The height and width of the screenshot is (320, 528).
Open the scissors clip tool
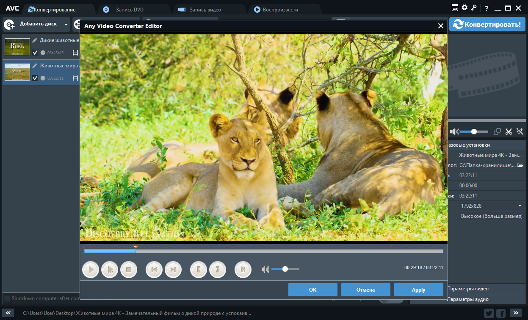[x=509, y=132]
